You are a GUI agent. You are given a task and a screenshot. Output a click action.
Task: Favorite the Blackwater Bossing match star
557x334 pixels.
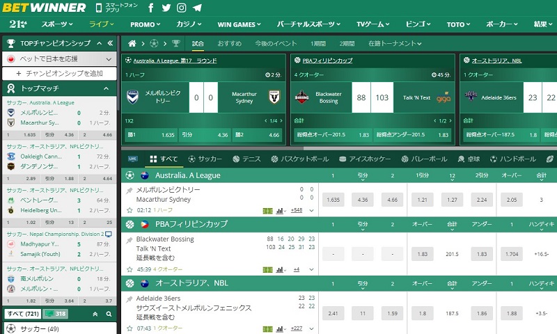click(130, 269)
